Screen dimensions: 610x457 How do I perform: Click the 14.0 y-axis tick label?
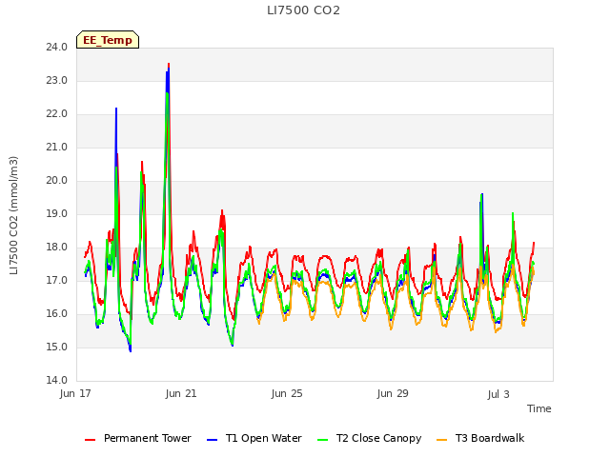point(57,381)
